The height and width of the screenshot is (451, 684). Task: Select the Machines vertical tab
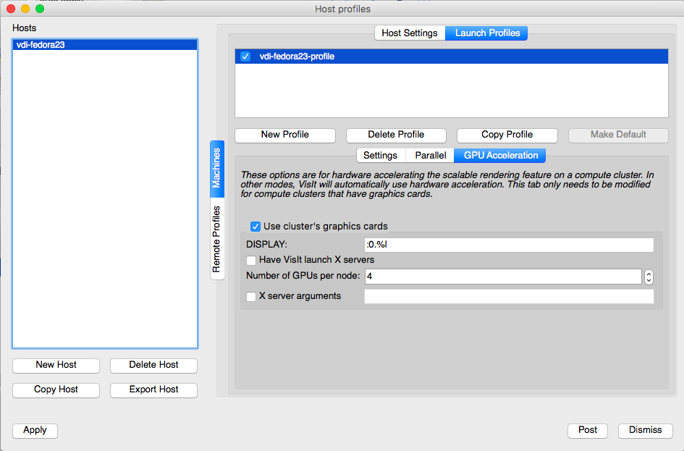(x=216, y=169)
